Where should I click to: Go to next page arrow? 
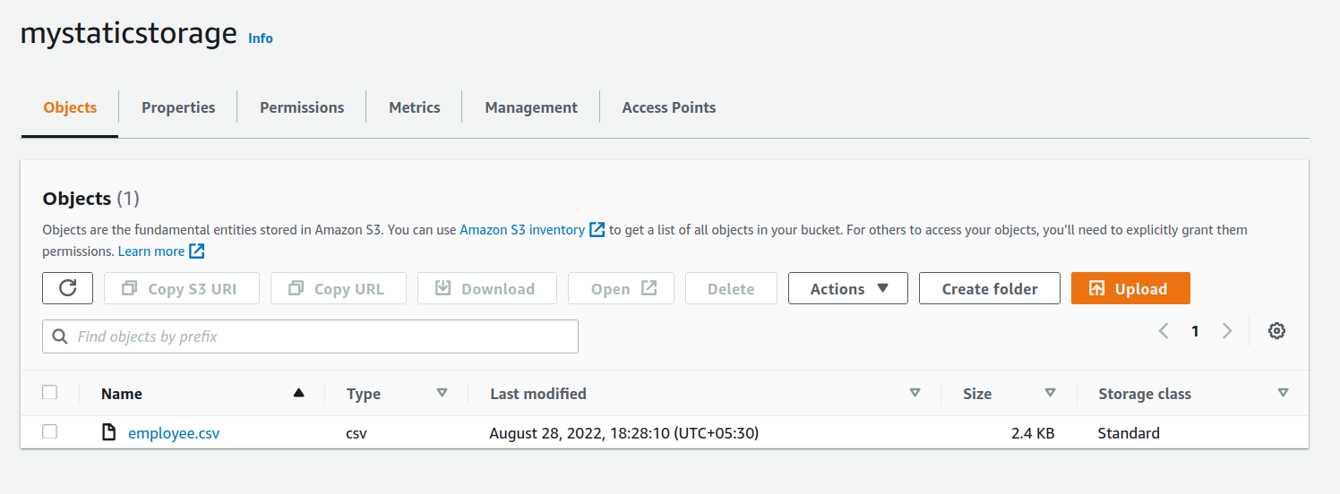[1227, 331]
